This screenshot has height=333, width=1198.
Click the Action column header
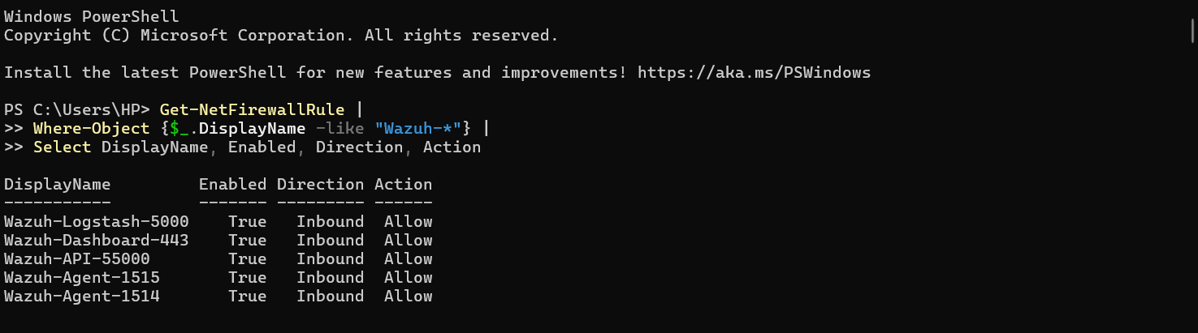click(x=403, y=185)
